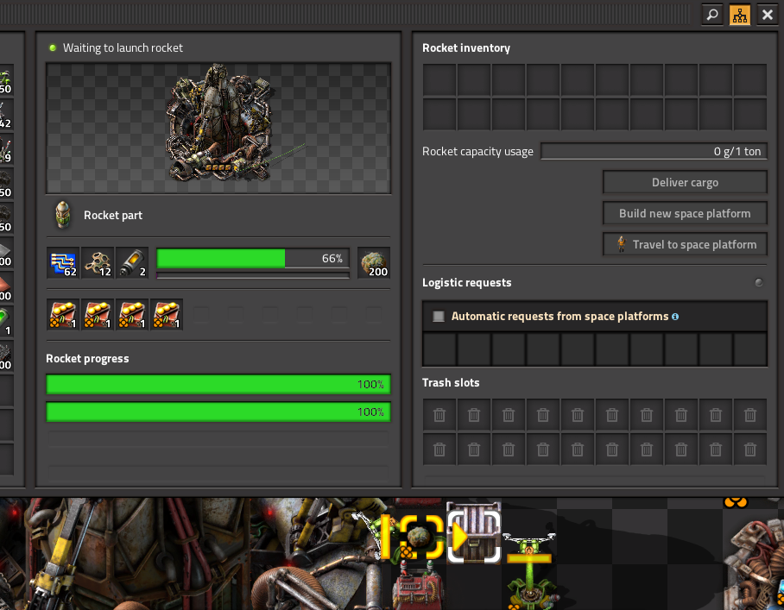Click Travel to space platform button
Viewport: 784px width, 610px height.
tap(685, 244)
